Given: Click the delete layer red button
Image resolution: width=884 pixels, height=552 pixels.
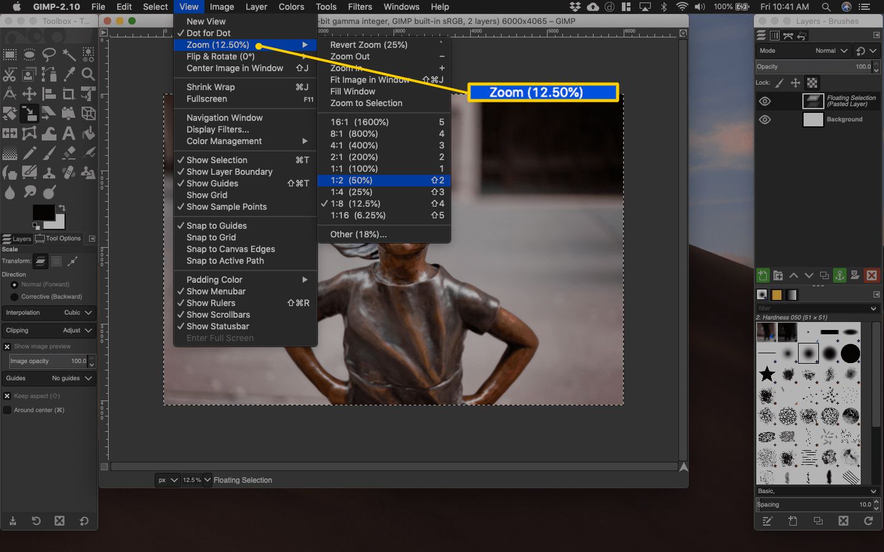Looking at the screenshot, I should [x=871, y=275].
